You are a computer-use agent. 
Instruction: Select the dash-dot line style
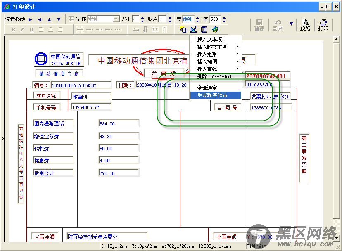tap(90, 29)
